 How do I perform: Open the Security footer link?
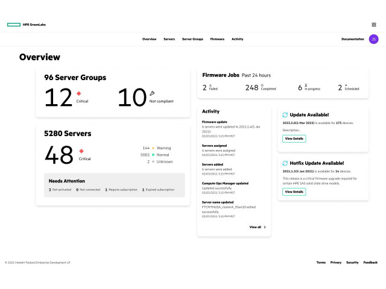click(352, 263)
